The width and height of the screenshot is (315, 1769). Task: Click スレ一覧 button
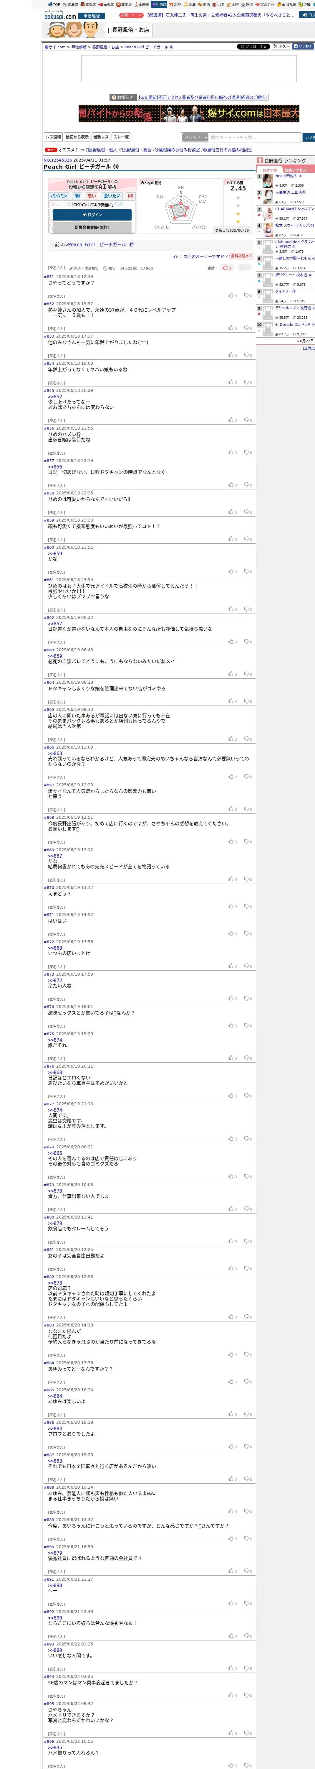pyautogui.click(x=121, y=137)
